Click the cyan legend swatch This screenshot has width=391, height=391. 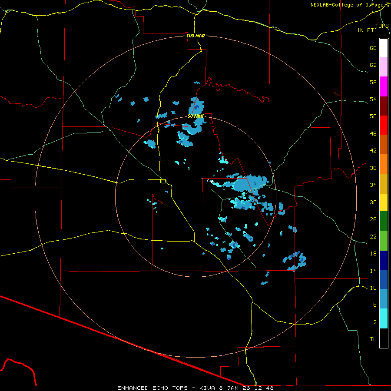(x=384, y=318)
